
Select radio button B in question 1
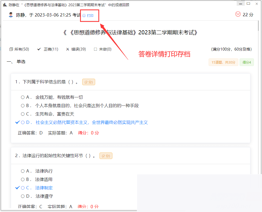[23, 105]
